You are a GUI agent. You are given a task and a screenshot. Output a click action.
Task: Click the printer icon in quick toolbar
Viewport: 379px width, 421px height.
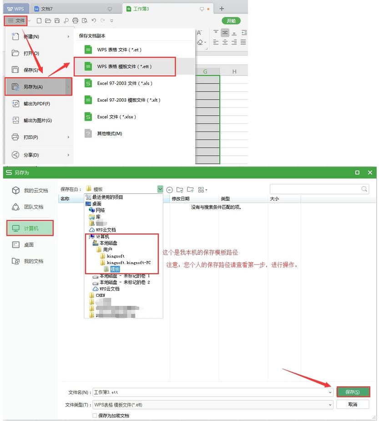(x=76, y=20)
